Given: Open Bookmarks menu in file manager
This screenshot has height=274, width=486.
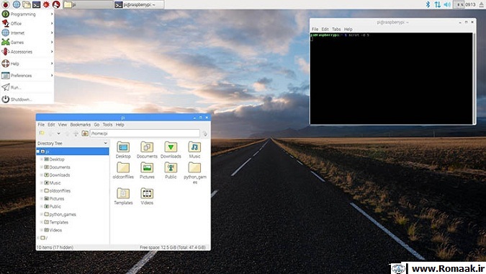Looking at the screenshot, I should pos(80,125).
